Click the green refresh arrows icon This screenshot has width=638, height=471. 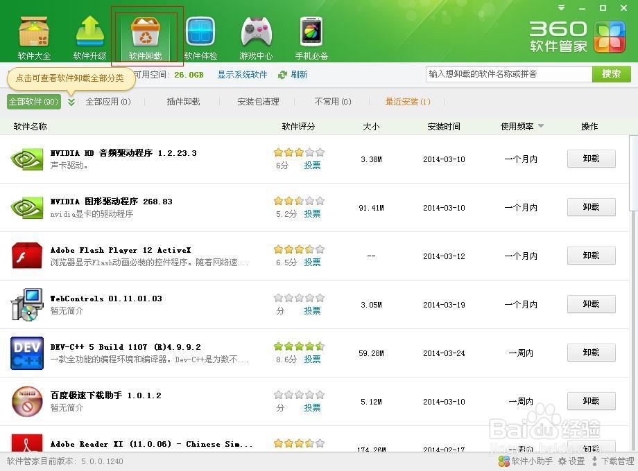point(282,75)
